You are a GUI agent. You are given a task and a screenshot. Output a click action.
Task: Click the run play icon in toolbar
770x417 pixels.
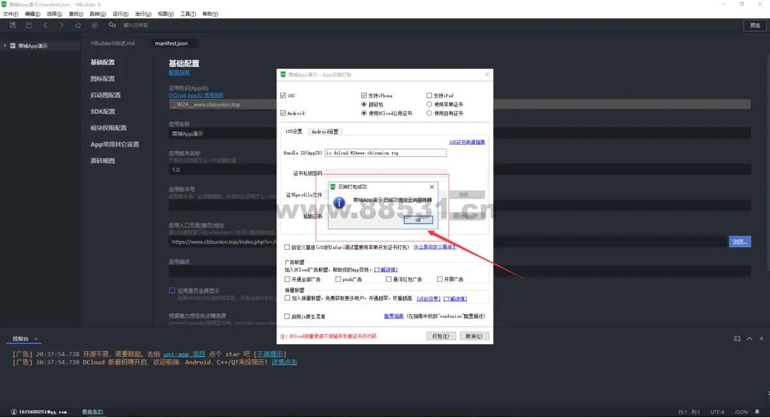pyautogui.click(x=95, y=25)
